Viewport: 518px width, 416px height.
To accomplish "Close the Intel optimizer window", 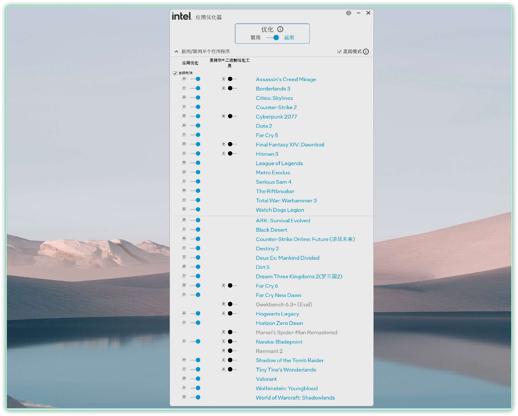I will [368, 13].
